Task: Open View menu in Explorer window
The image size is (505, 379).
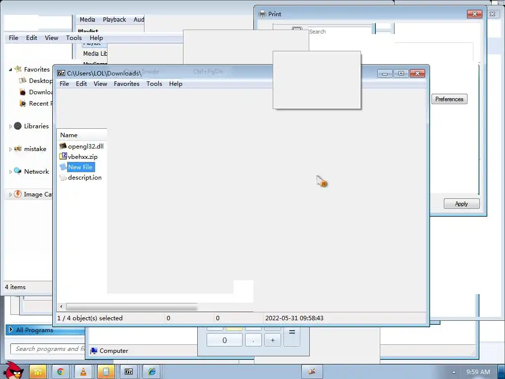Action: (51, 38)
